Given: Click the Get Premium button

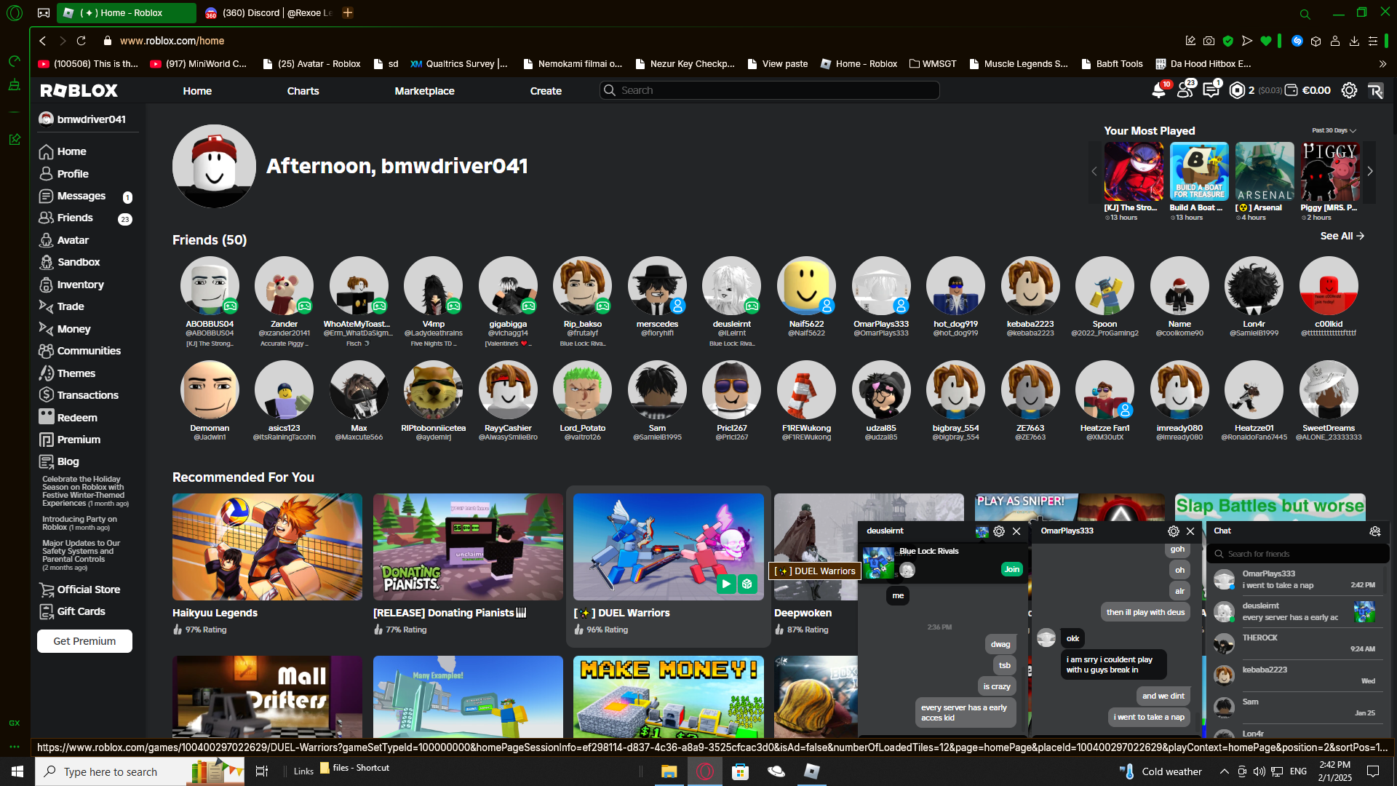Looking at the screenshot, I should click(84, 641).
